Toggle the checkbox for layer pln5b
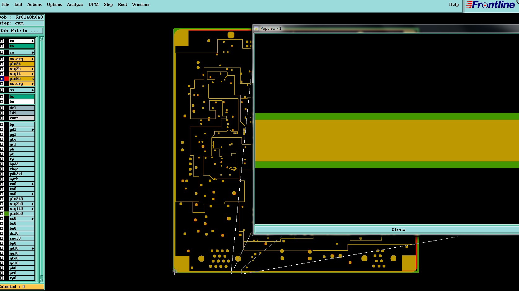 [2, 79]
